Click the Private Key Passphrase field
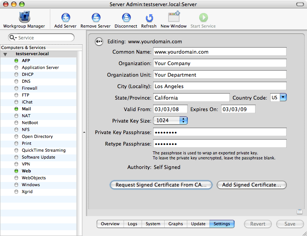Screen dimensions: 307x236 click(x=220, y=132)
